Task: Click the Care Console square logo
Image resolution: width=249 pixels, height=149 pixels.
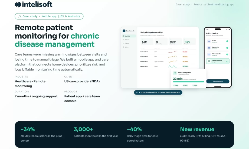Action: 124,31
